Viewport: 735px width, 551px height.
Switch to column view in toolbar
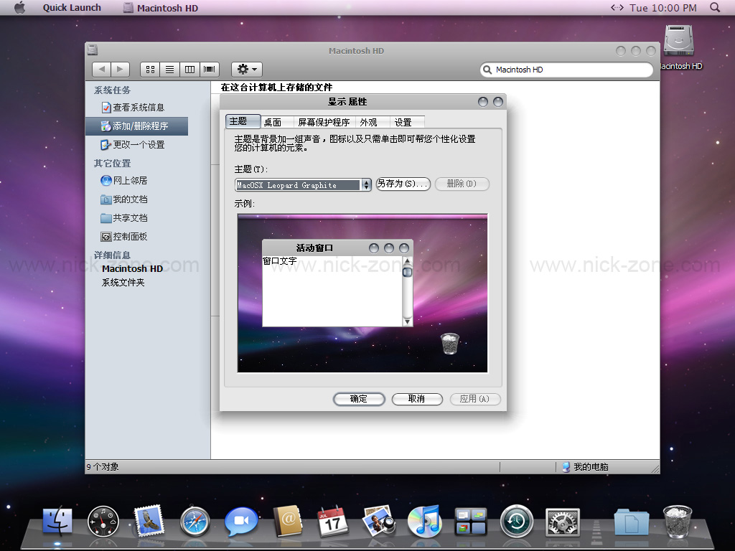click(189, 70)
